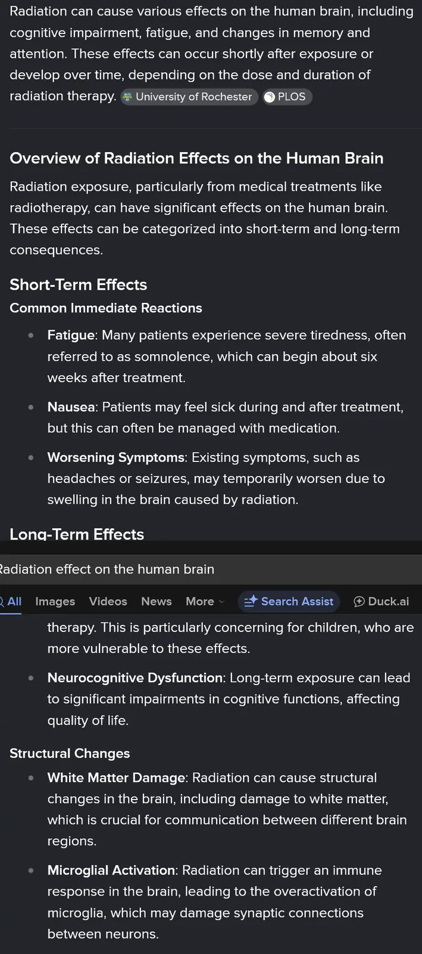
Task: Click the Long-Term Effects heading
Action: 77,534
